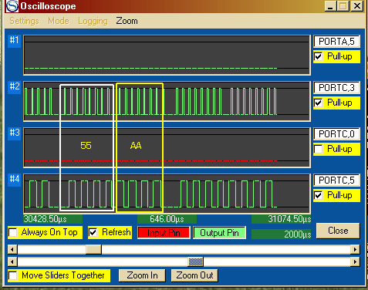Click the channel 1 waveform display
This screenshot has width=368, height=290.
(167, 55)
